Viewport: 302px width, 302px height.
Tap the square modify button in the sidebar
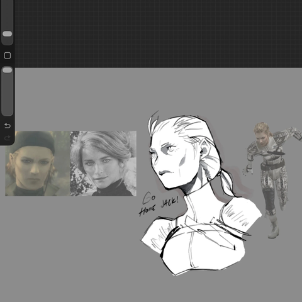coord(8,55)
